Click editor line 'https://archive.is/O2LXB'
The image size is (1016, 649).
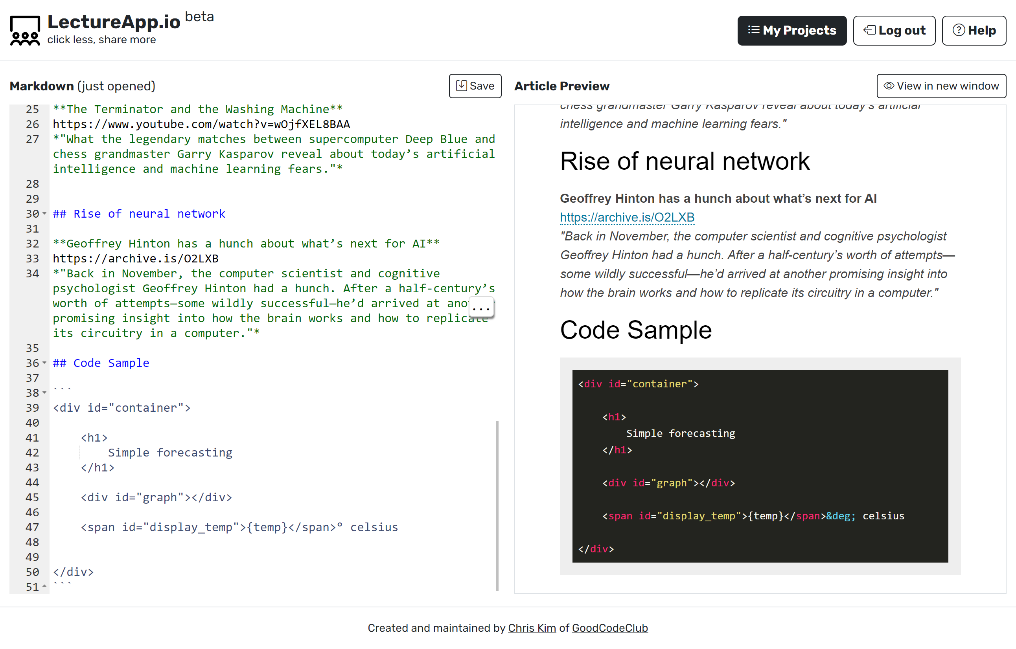point(135,258)
